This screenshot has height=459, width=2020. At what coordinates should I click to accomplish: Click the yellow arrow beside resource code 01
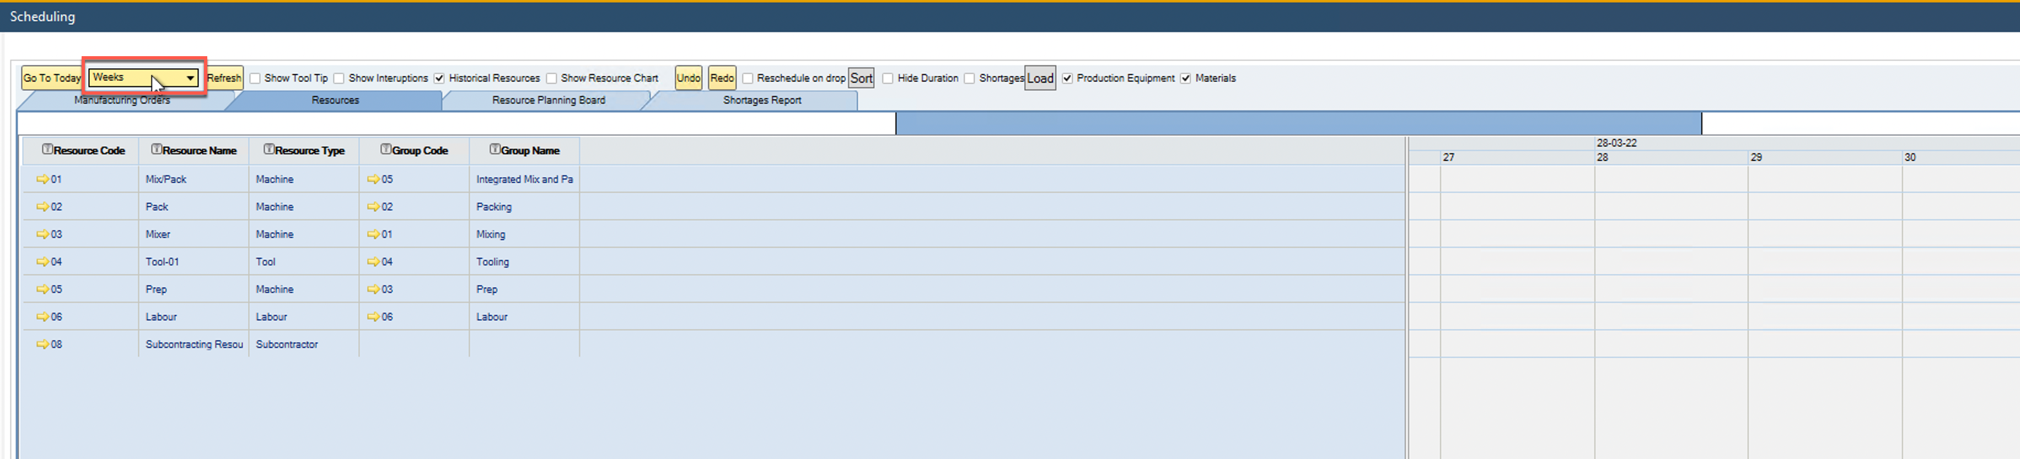click(42, 179)
